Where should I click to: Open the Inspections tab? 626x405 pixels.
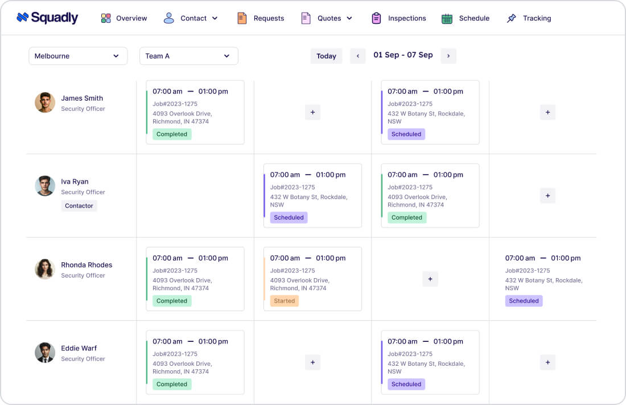(407, 18)
